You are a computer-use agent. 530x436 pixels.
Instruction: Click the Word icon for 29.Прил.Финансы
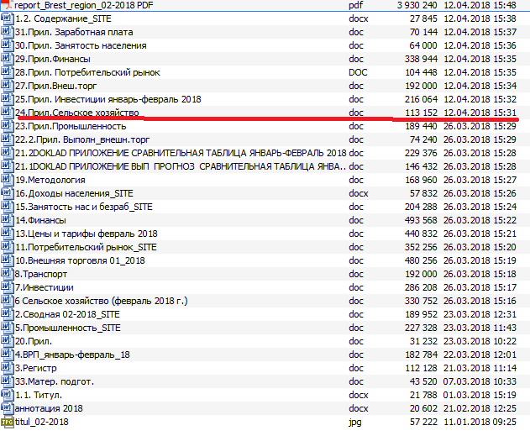coord(7,59)
